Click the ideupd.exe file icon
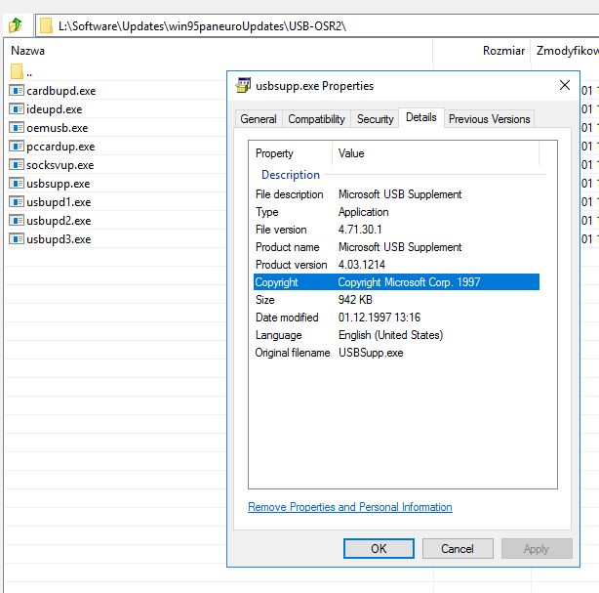Image resolution: width=599 pixels, height=593 pixels. click(17, 109)
